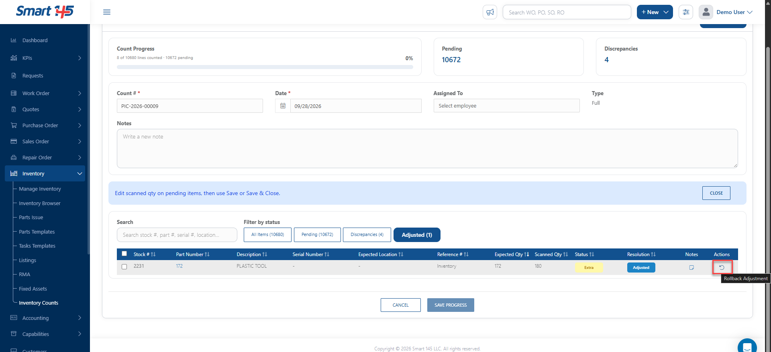This screenshot has width=771, height=352.
Task: Open the notes icon for stock 2231
Action: 691,267
